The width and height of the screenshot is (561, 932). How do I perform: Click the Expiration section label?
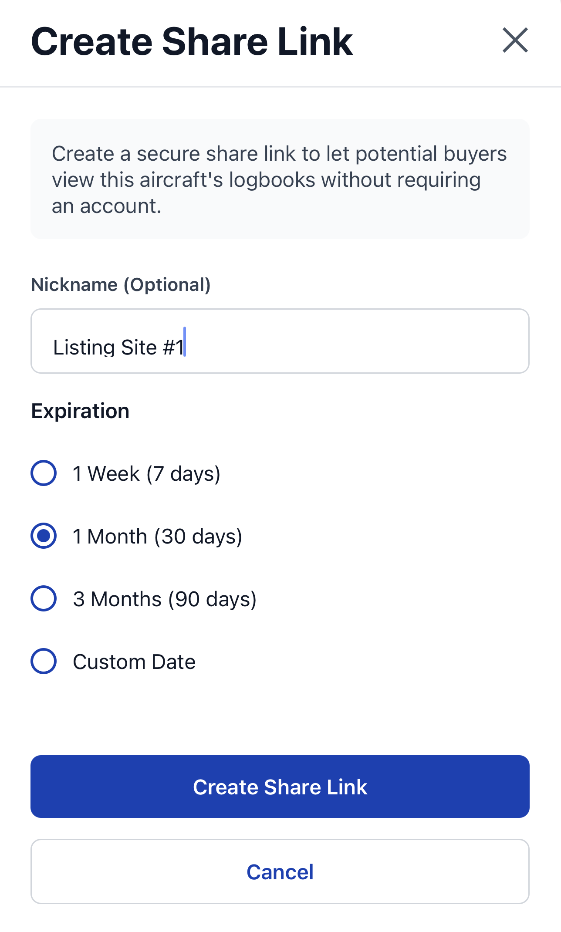80,410
